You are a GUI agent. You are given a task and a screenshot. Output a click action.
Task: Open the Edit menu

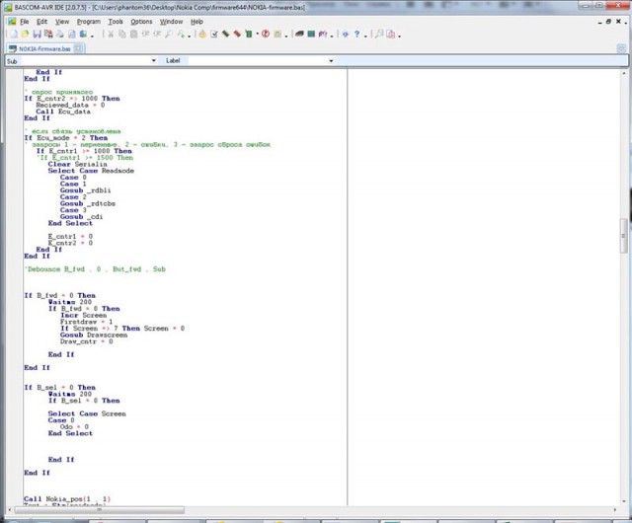pos(41,22)
